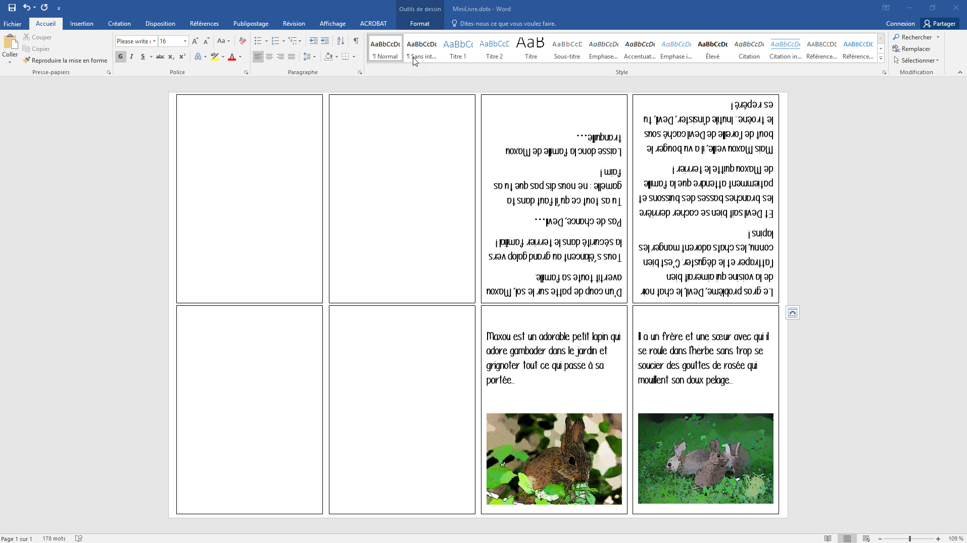Undo the last action
The height and width of the screenshot is (543, 967).
coord(26,8)
